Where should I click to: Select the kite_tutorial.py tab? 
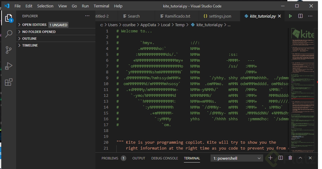[x=263, y=16]
